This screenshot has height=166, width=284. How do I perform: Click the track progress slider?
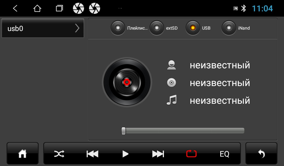[183, 131]
